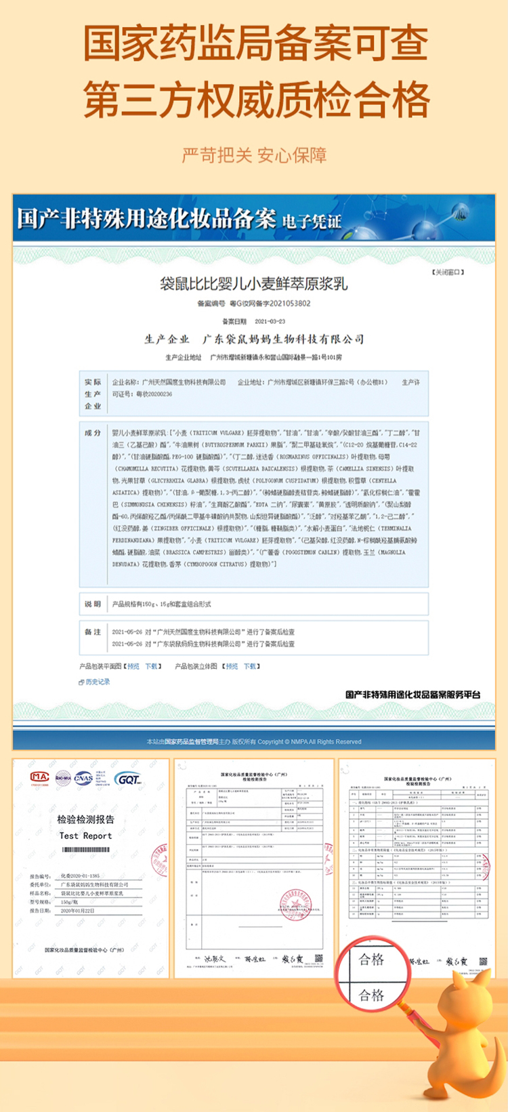Open the right test results document thumbnail
This screenshot has height=1112, width=508.
click(x=417, y=868)
